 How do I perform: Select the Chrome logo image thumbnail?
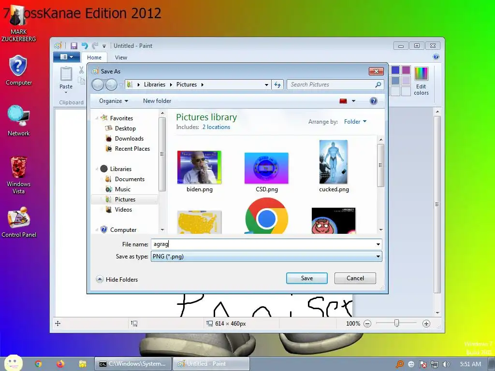pyautogui.click(x=266, y=216)
